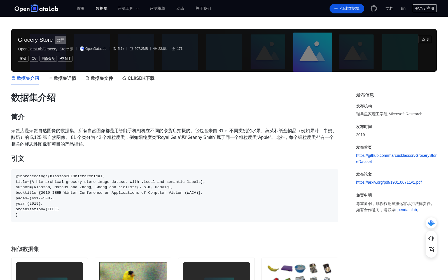448x280 pixels.
Task: Go to 首页 in navigation
Action: coord(81,8)
